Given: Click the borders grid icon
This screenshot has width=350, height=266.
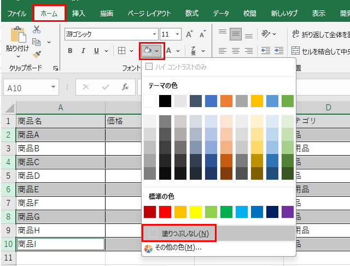Looking at the screenshot, I should [x=122, y=51].
